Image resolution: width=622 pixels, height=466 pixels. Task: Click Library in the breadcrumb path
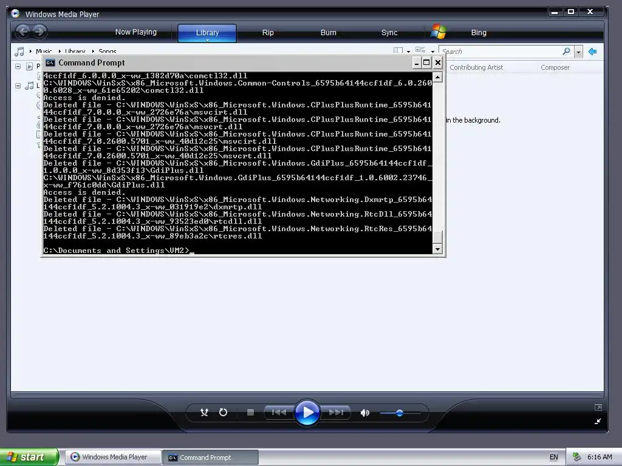(75, 51)
